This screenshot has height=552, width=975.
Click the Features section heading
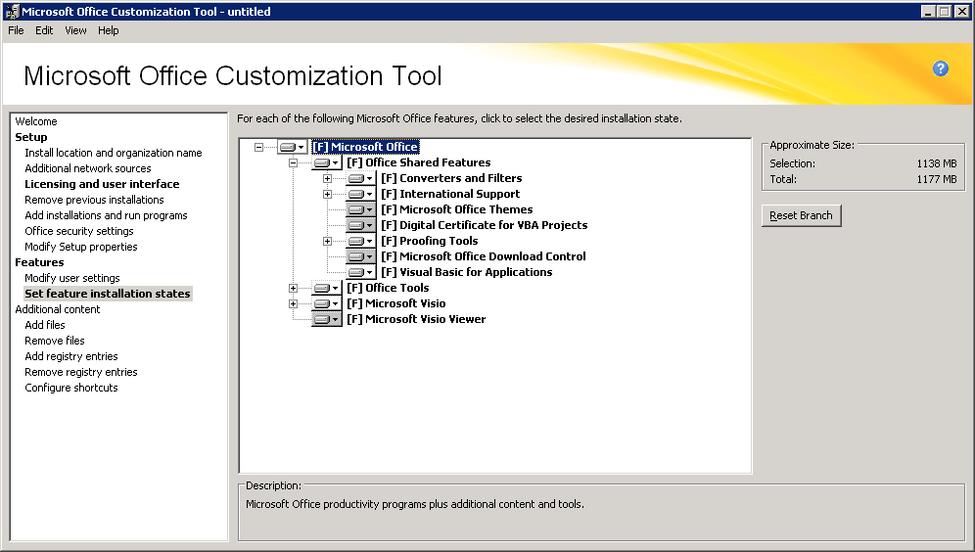(39, 262)
